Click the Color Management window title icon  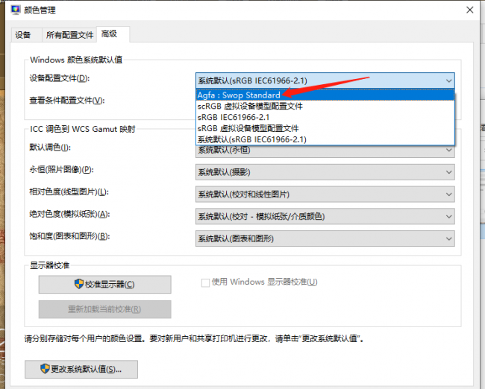click(x=16, y=10)
